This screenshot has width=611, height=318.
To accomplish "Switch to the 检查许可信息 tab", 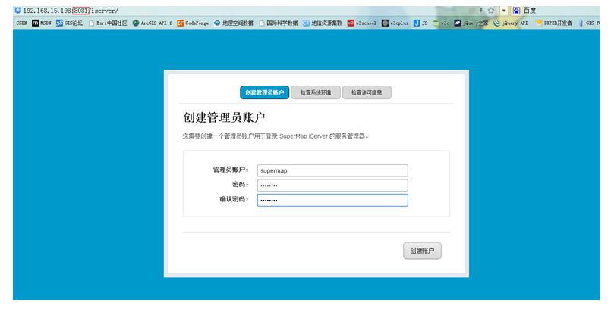I will point(367,92).
